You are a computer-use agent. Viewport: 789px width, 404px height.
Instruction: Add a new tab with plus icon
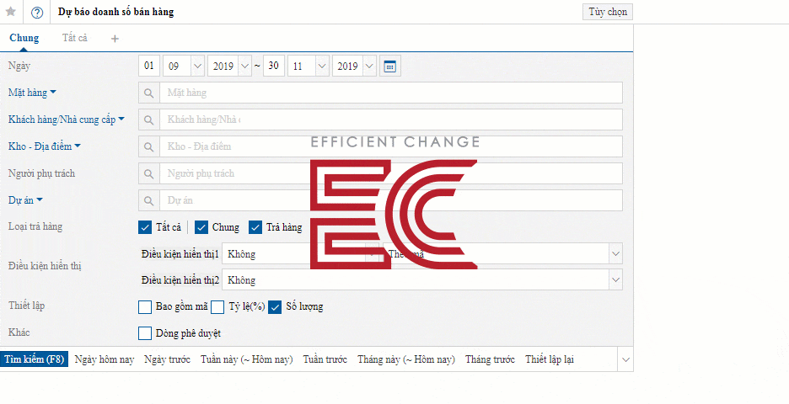[x=115, y=39]
